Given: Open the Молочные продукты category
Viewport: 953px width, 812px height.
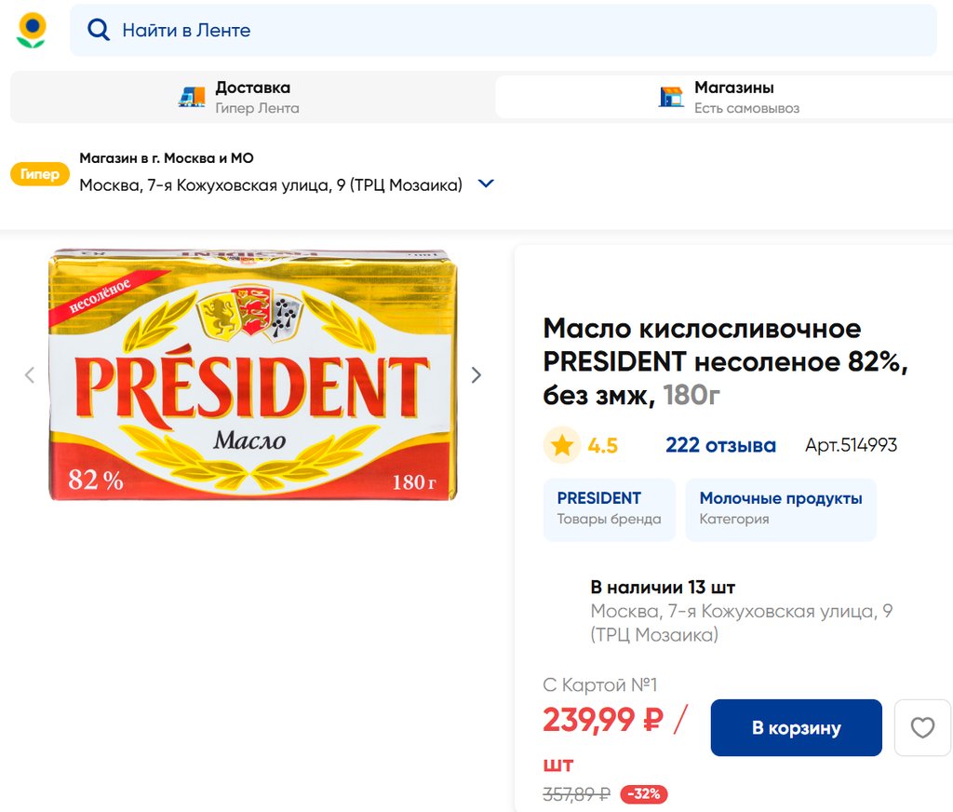Looking at the screenshot, I should (x=781, y=508).
